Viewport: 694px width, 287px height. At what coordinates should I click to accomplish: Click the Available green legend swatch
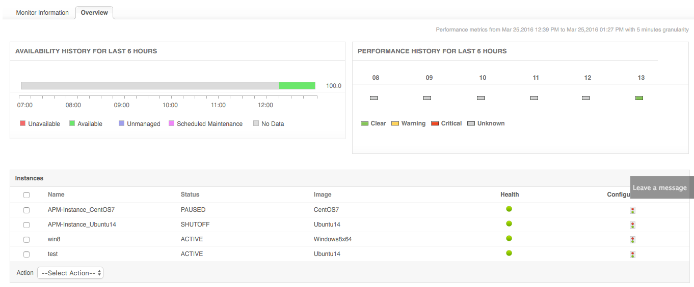(x=72, y=123)
